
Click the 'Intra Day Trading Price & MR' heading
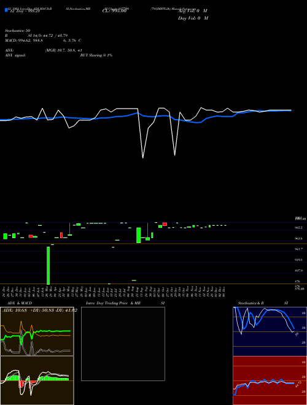(x=113, y=303)
